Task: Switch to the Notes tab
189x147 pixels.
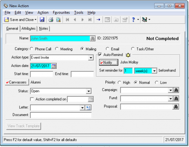Action: 43,29
